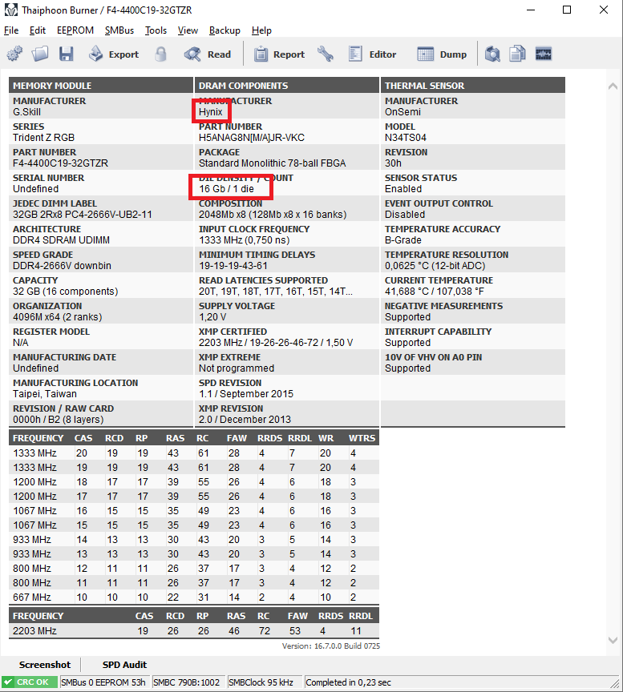Open the Edit menu
The width and height of the screenshot is (623, 692).
pyautogui.click(x=38, y=30)
